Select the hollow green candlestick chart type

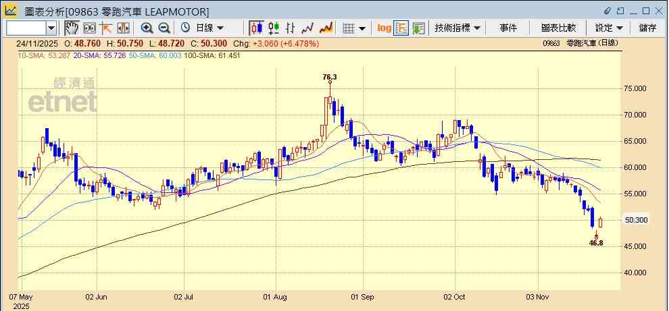click(274, 28)
